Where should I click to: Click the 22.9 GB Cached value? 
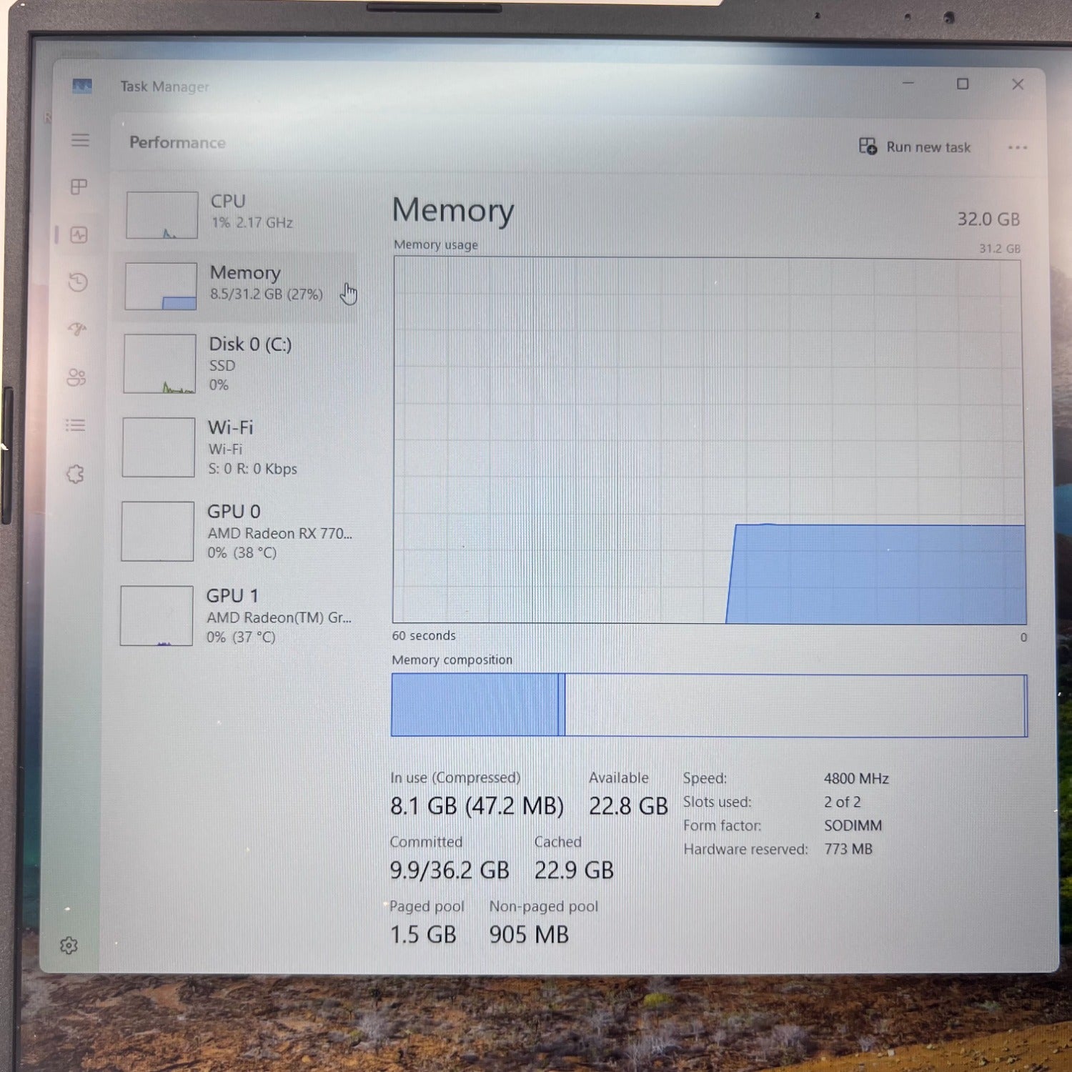pyautogui.click(x=574, y=870)
